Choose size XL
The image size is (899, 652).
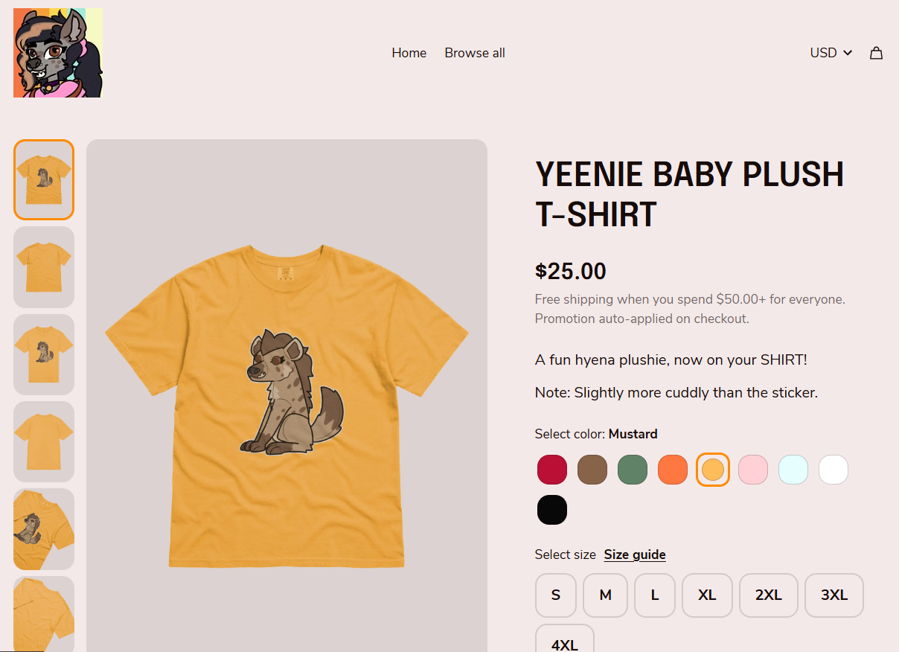click(x=707, y=595)
